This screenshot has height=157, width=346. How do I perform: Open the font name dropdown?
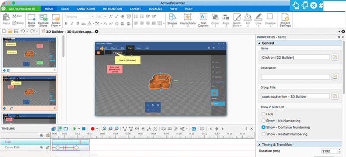(92, 16)
